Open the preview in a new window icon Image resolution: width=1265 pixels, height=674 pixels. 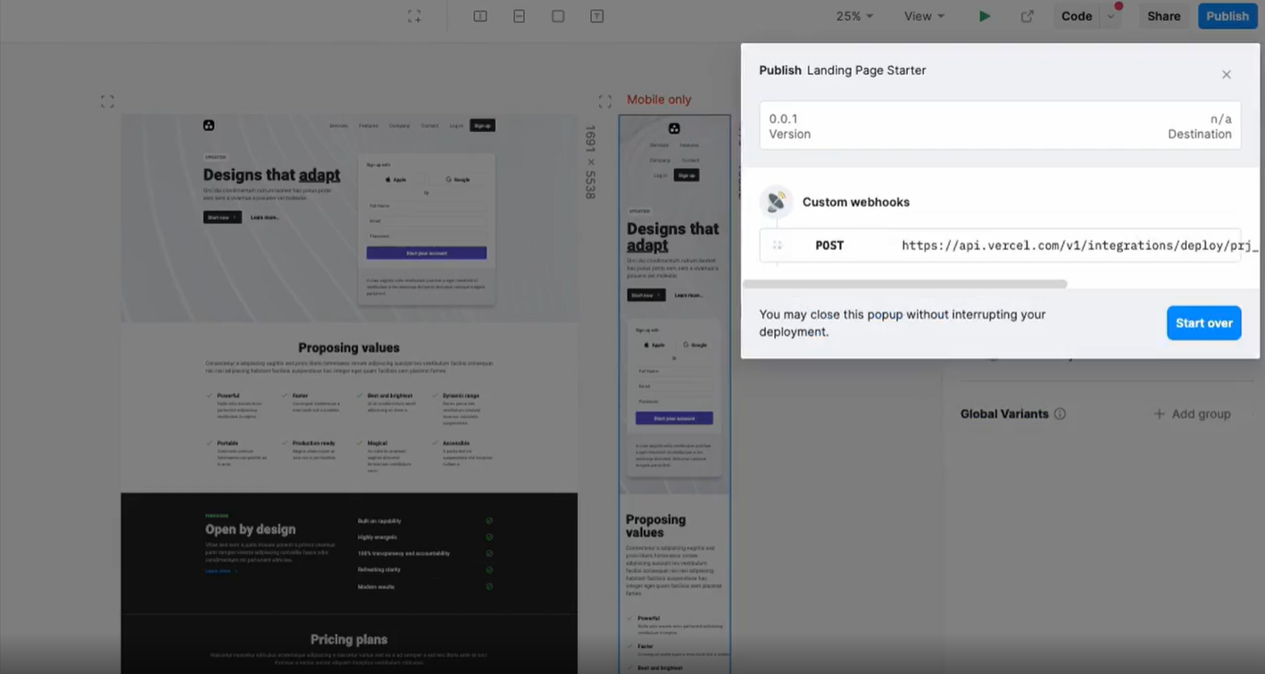coord(1028,16)
